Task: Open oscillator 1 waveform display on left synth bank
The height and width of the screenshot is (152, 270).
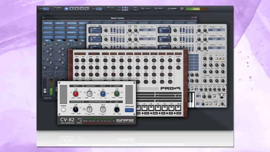Action: (x=95, y=30)
